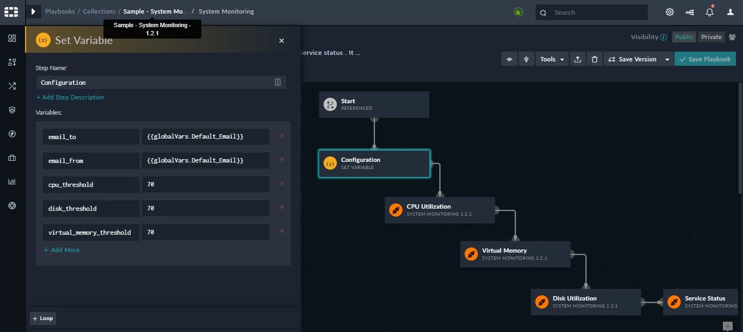Select the Configuration step node
743x332 pixels.
[x=374, y=163]
